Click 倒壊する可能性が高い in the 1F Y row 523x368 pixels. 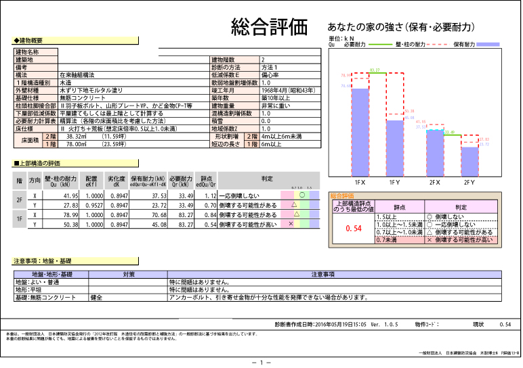[248, 225]
